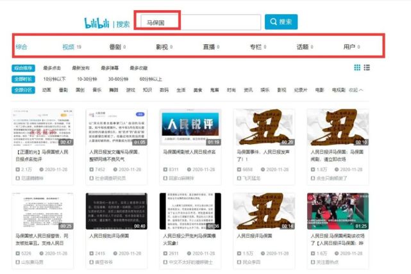Open video title 人民日报发文痛斥马保国

tap(115, 156)
